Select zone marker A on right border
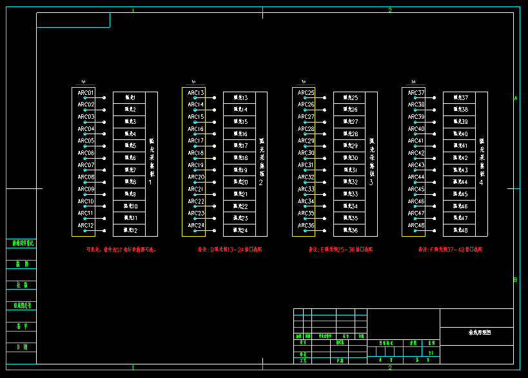 (515, 98)
